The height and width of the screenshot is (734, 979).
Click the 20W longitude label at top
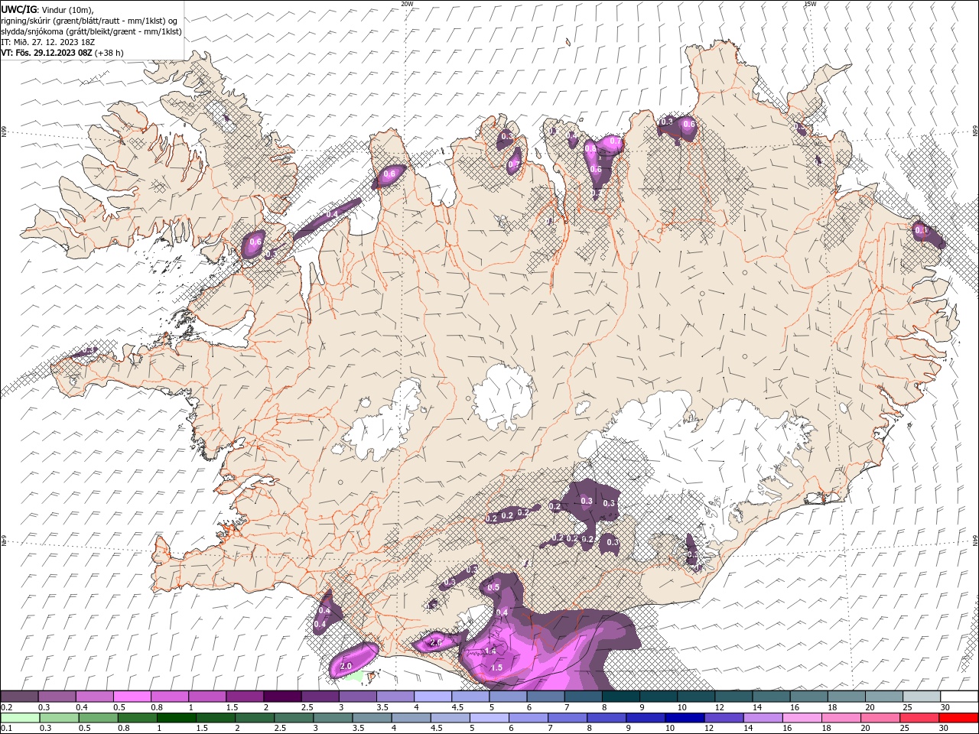click(407, 4)
